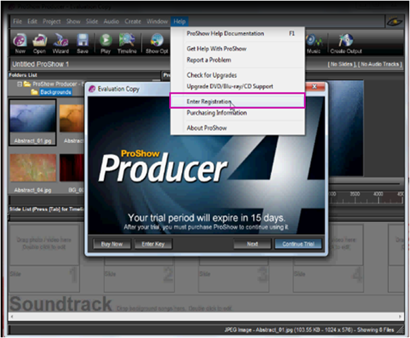Click the empty Slide 1 placeholder
Screen dimensions: 410x338
[44, 257]
